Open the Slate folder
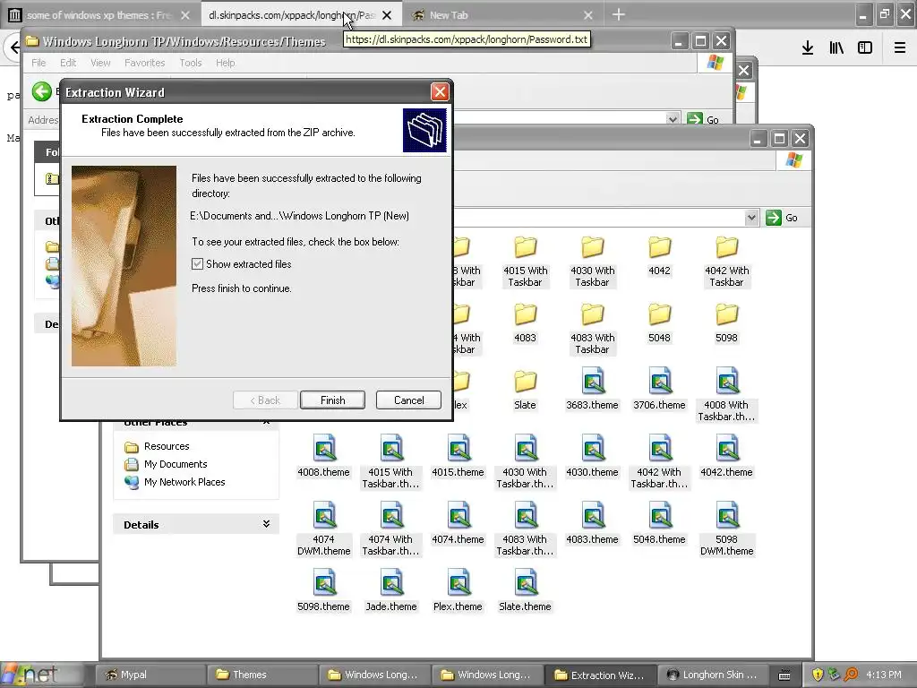This screenshot has height=688, width=917. (525, 391)
